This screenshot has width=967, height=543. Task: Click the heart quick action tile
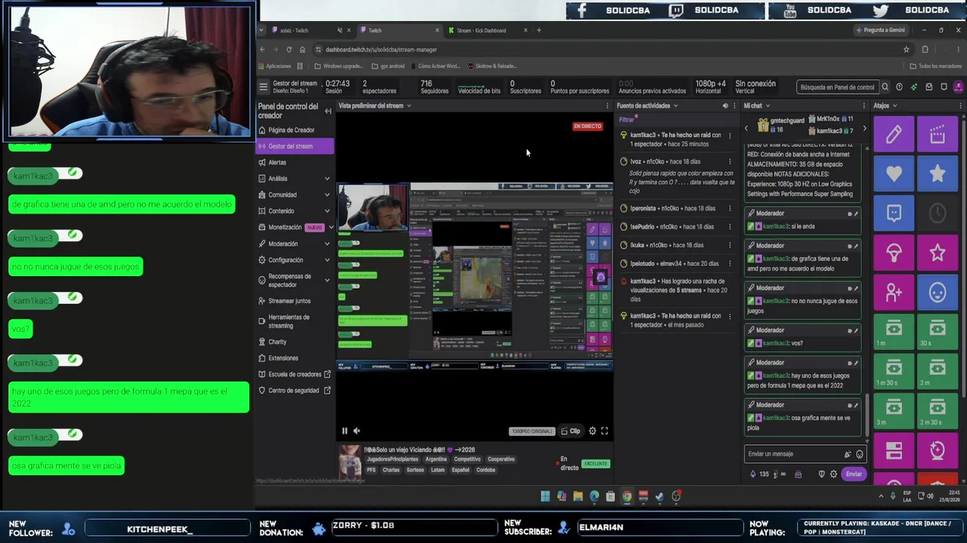tap(894, 173)
